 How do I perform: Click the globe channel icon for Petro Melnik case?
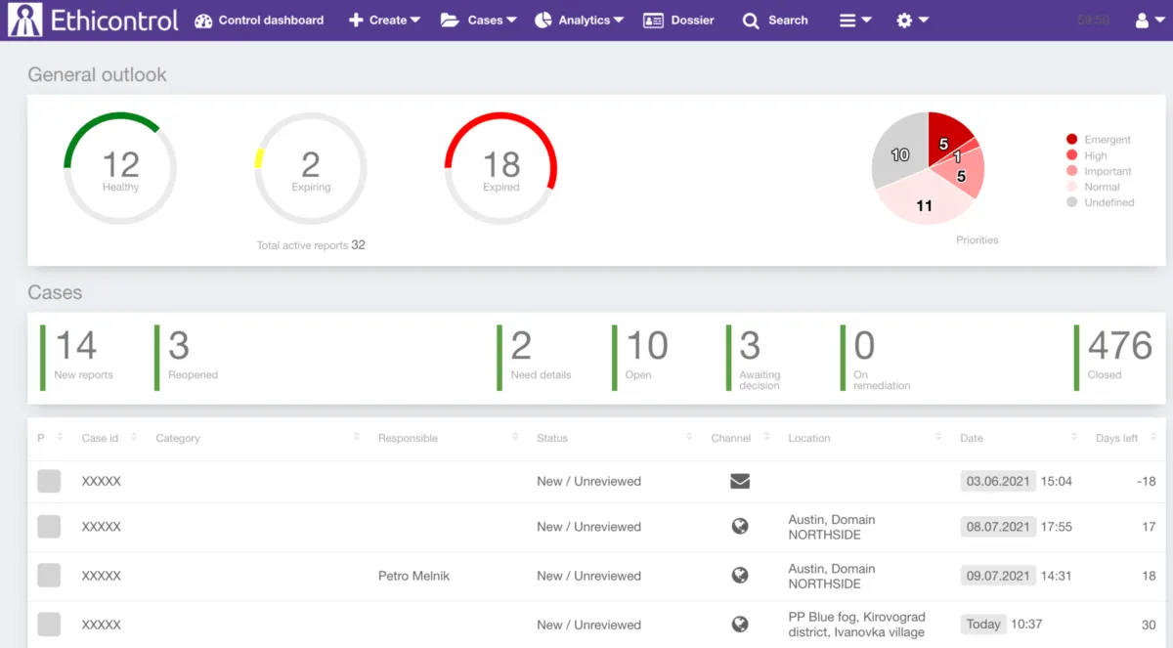(740, 576)
